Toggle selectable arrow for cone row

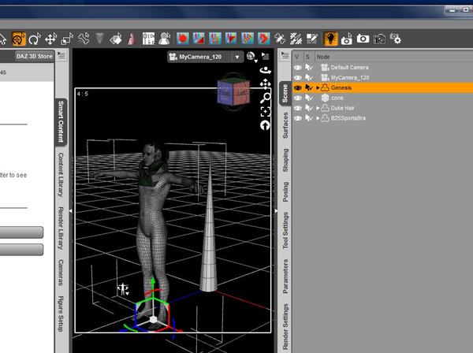[308, 98]
